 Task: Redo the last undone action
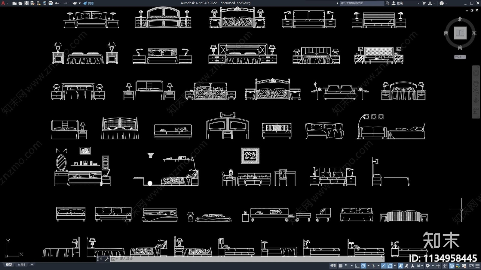tap(66, 3)
